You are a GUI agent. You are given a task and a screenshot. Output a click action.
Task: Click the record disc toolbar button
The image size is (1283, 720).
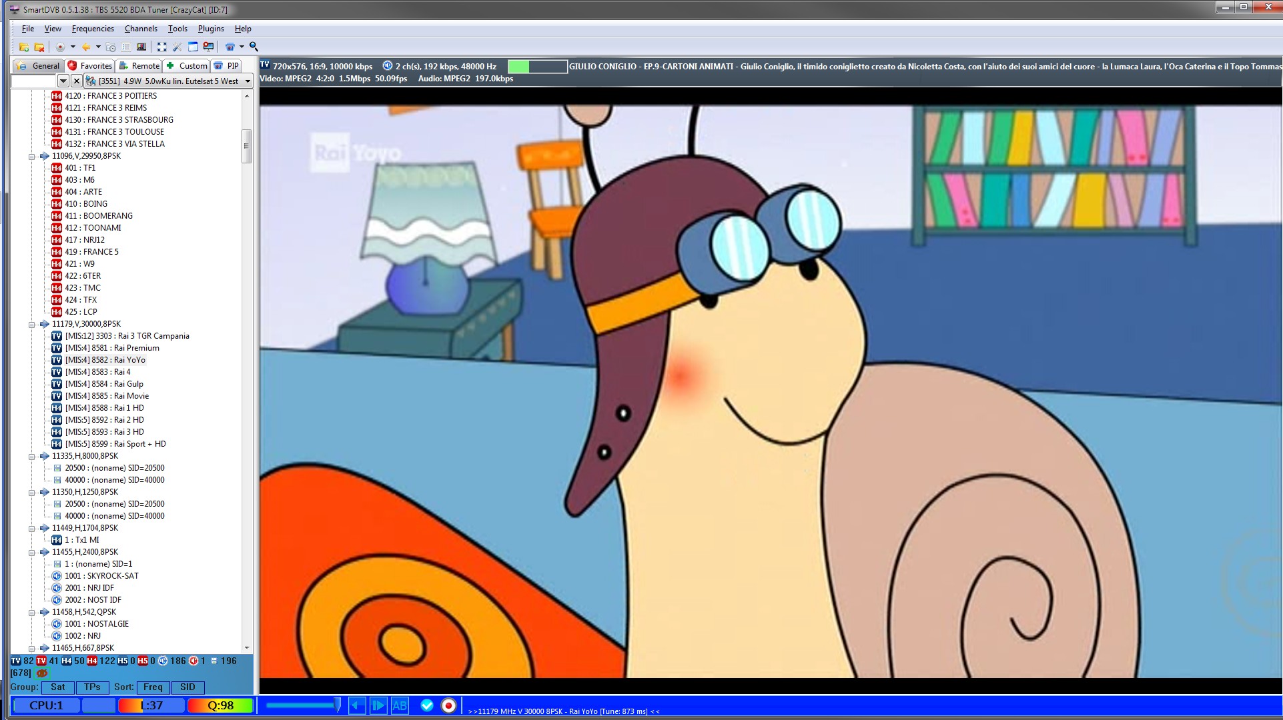pyautogui.click(x=60, y=47)
